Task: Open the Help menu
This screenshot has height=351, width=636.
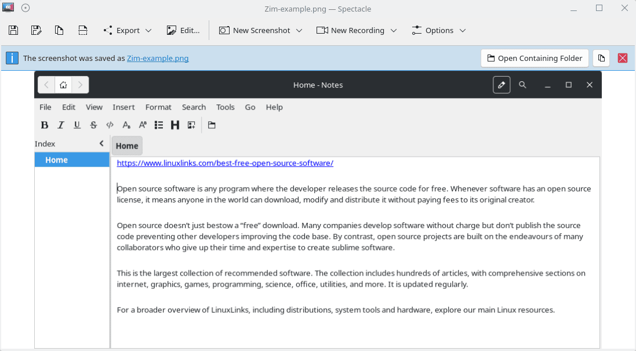Action: (274, 107)
